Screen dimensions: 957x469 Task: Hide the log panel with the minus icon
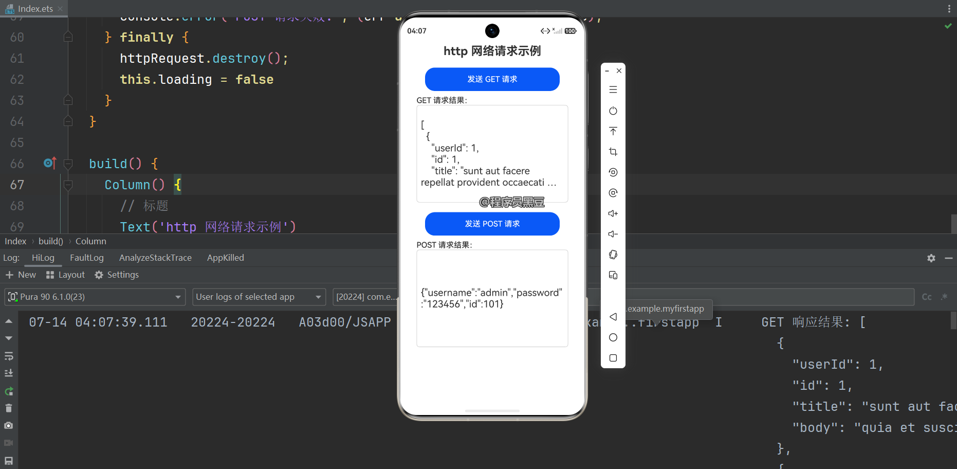pos(949,258)
